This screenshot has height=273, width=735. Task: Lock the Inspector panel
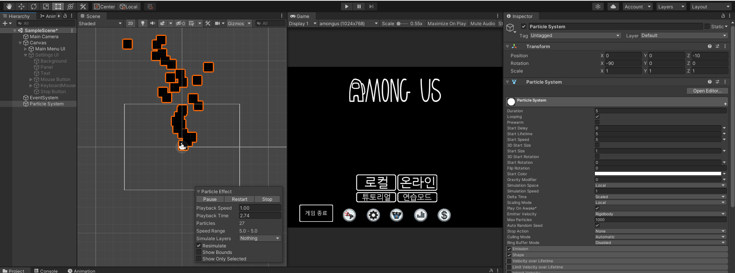click(x=723, y=16)
